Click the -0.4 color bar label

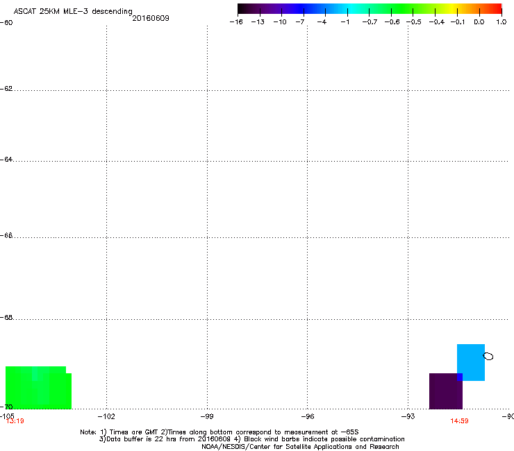pos(437,22)
